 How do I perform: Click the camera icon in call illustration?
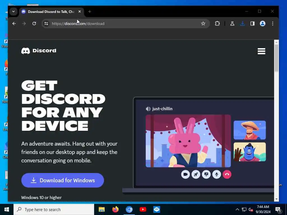(186, 174)
